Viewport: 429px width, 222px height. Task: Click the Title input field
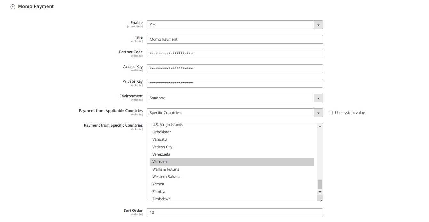[x=235, y=39]
